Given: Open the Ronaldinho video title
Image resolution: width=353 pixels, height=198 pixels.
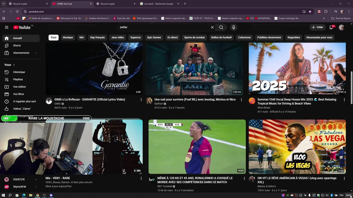Looking at the screenshot, I should [x=195, y=180].
